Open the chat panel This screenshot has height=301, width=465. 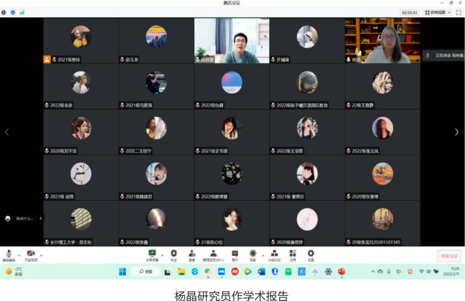[235, 254]
